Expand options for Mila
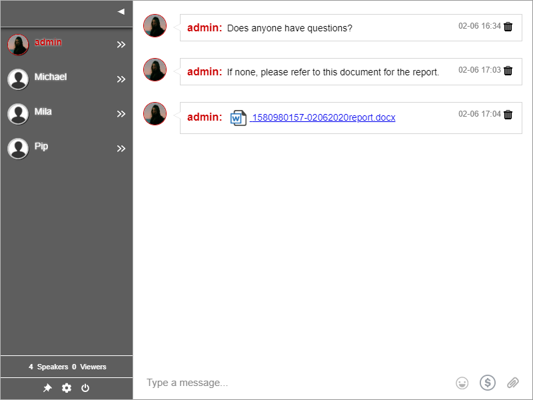 tap(121, 114)
